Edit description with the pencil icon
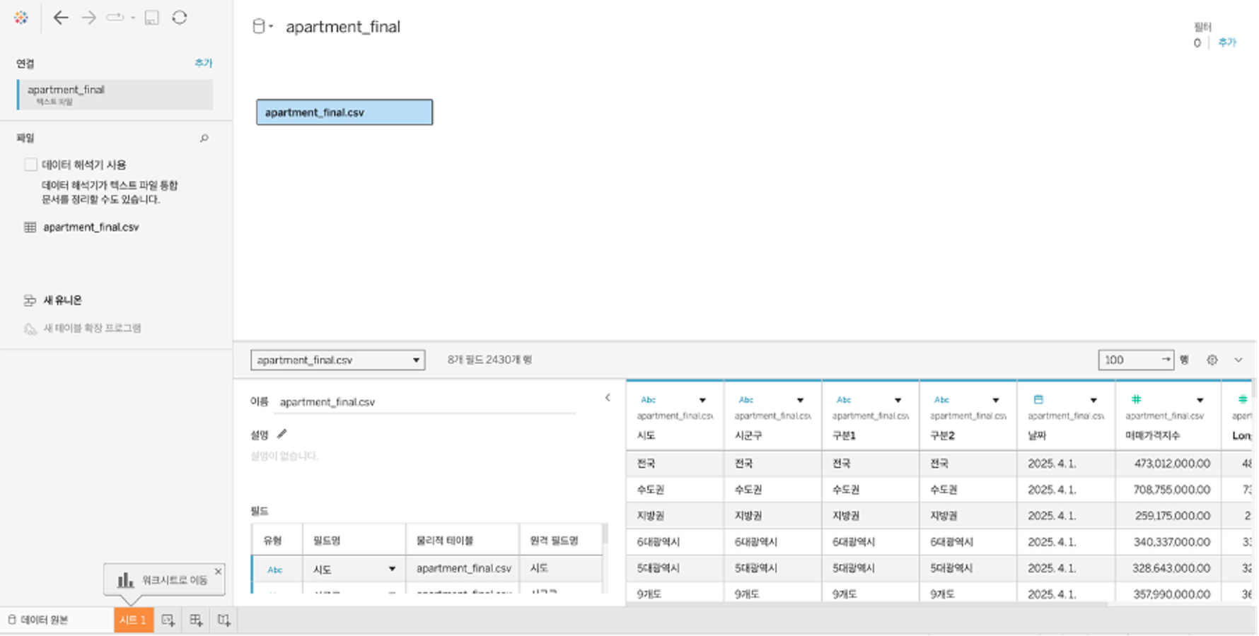 (x=282, y=434)
